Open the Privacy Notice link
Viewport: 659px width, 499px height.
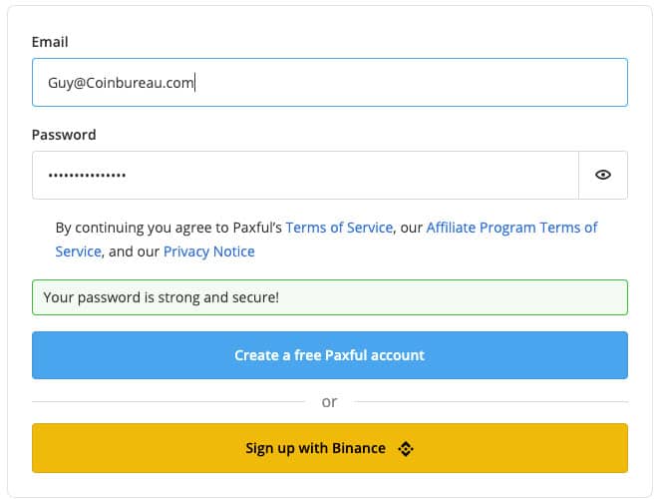pos(209,251)
